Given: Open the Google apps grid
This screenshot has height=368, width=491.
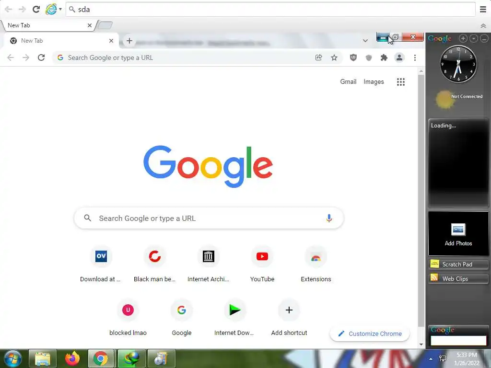Looking at the screenshot, I should coord(401,81).
